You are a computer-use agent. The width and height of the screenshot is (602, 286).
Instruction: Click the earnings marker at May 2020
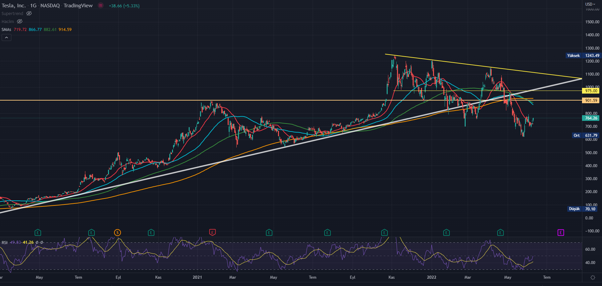pos(38,232)
